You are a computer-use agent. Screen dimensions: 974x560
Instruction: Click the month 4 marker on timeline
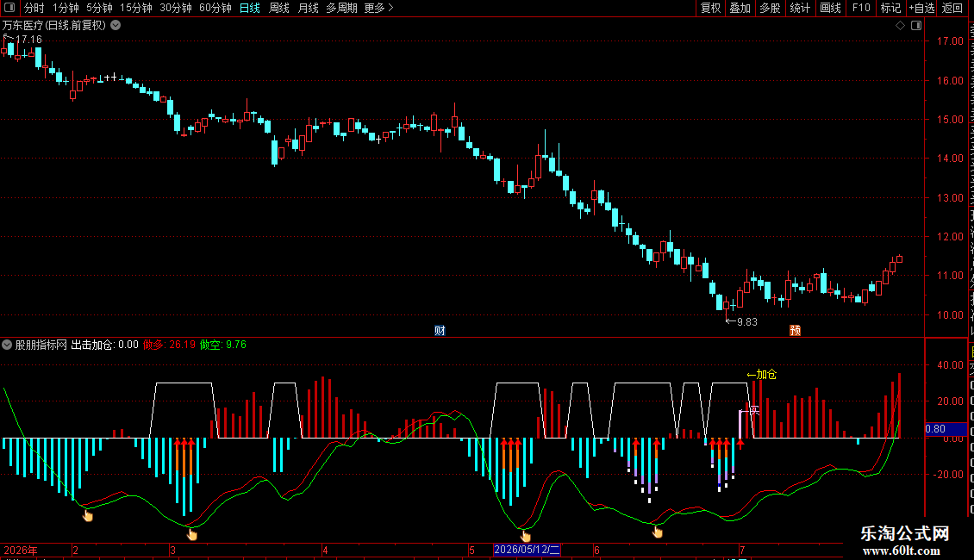click(325, 550)
